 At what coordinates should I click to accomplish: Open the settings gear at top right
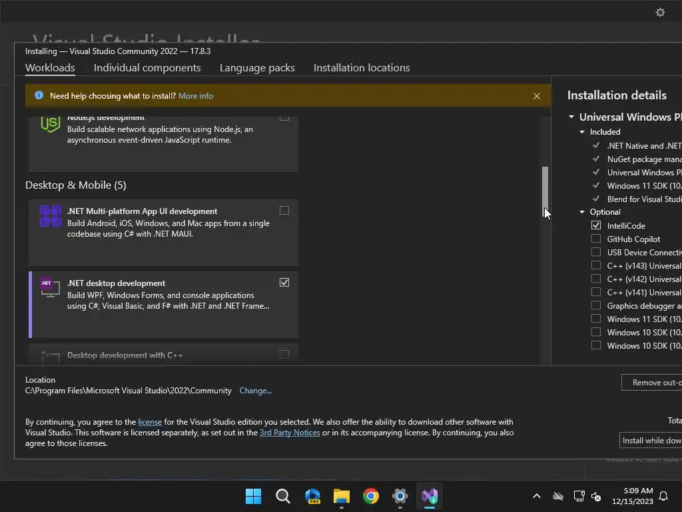(660, 12)
